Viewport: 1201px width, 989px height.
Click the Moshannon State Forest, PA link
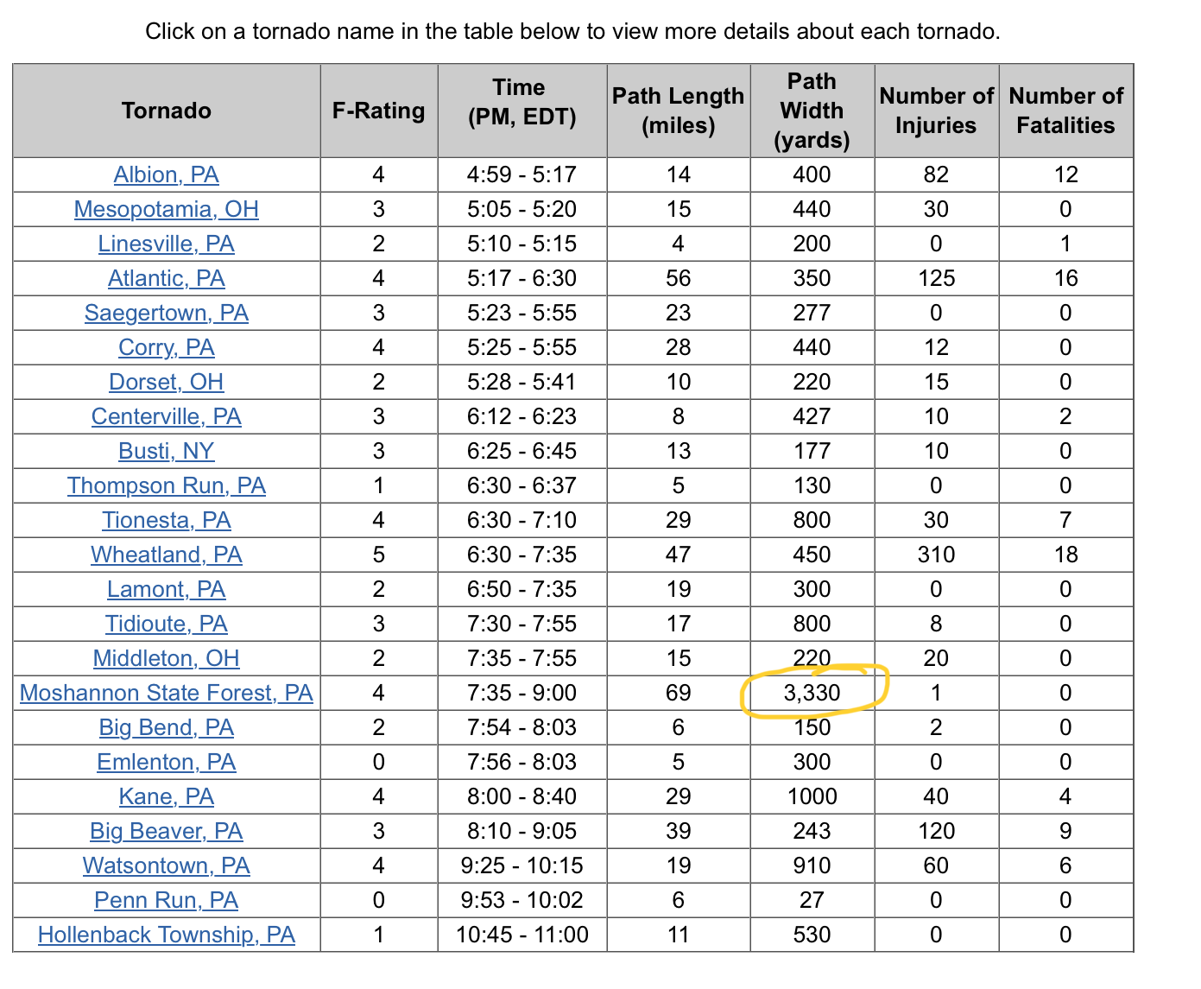tap(166, 693)
